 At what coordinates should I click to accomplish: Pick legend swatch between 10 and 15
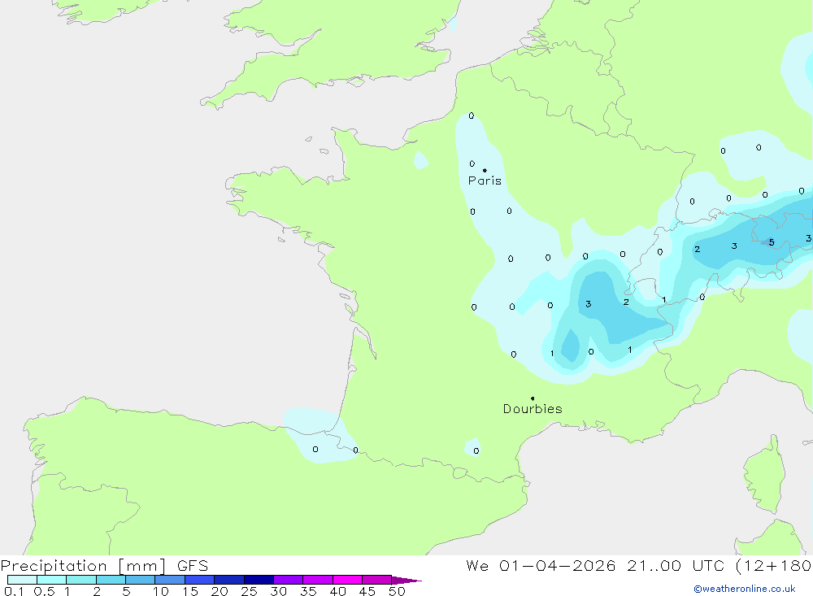click(x=170, y=580)
